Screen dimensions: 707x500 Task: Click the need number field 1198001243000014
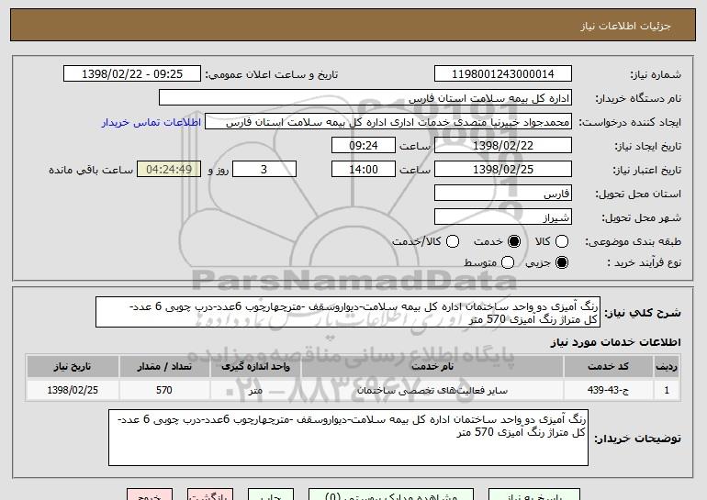click(503, 74)
